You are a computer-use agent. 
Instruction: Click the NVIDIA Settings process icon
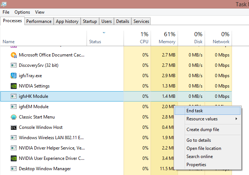coord(14,86)
